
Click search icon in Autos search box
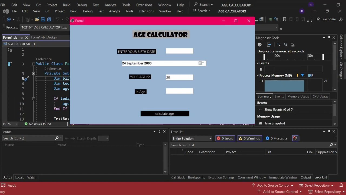coord(57,138)
